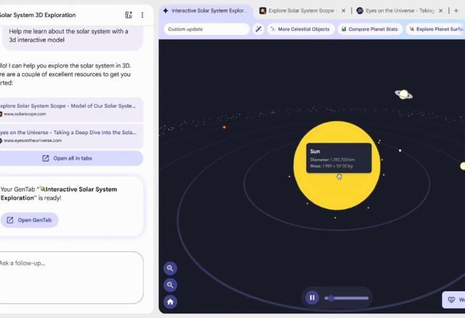Screen dimensions: 465x318
Task: Click the zoom in magnifier button
Action: tap(170, 268)
